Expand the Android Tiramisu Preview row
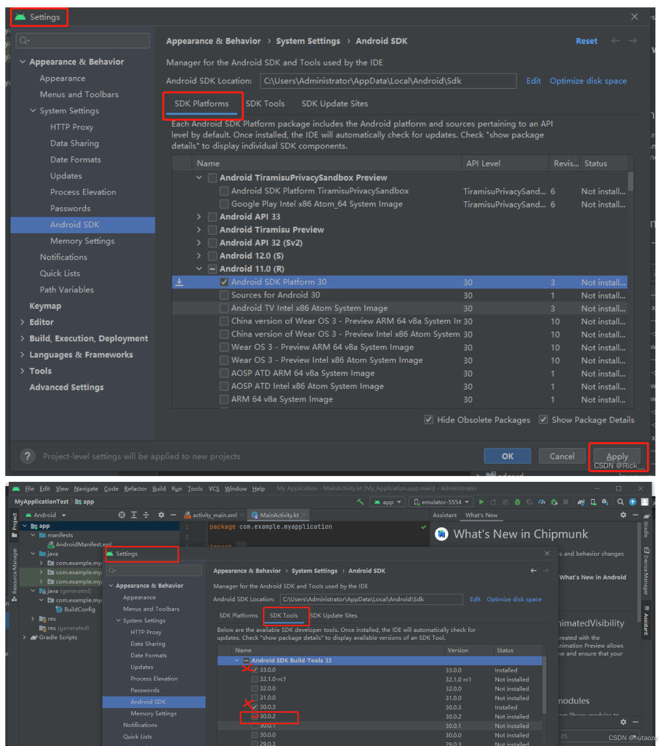666x746 pixels. pyautogui.click(x=199, y=230)
